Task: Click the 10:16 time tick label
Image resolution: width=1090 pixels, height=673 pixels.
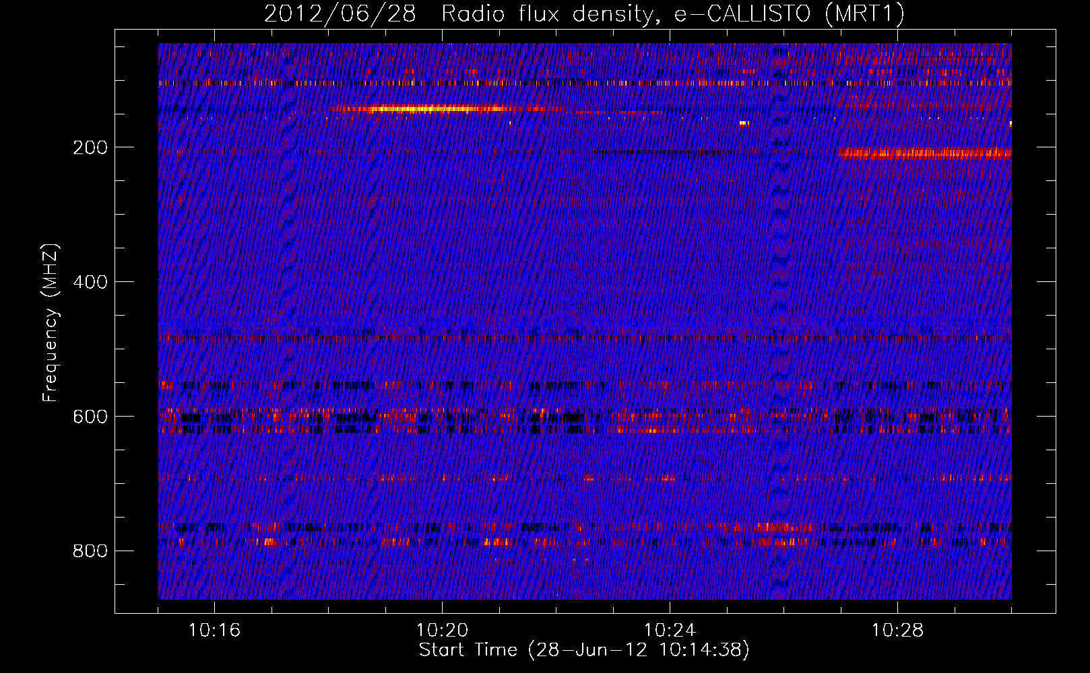Action: pyautogui.click(x=214, y=631)
